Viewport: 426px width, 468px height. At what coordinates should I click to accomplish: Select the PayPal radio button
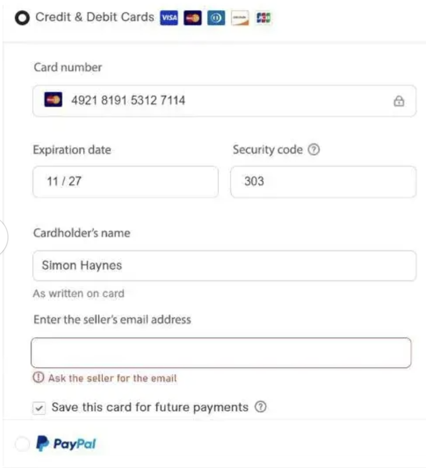point(22,443)
